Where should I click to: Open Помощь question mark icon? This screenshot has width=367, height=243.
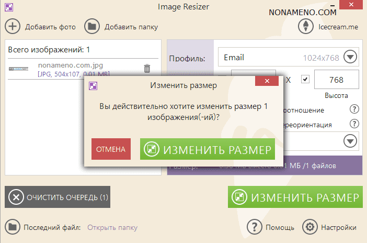coord(254,227)
